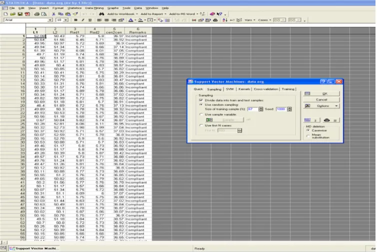The image size is (377, 252).
Task: Click Cancel in Support Vector Machines dialog
Action: point(322,100)
